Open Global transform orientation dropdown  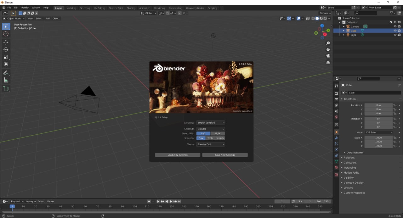pos(148,13)
